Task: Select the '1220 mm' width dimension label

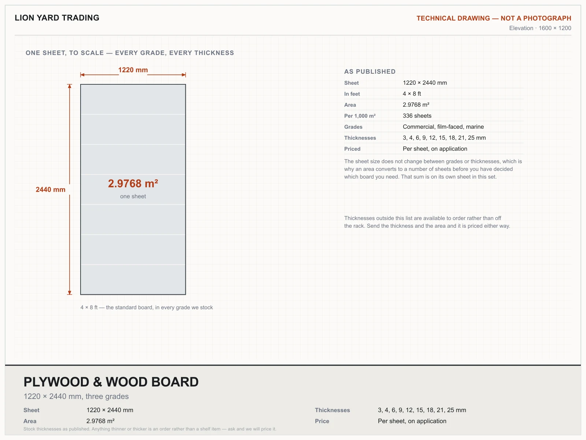Action: click(x=133, y=70)
